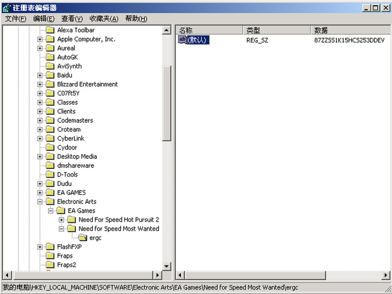Click the status bar registry path

tap(150, 287)
